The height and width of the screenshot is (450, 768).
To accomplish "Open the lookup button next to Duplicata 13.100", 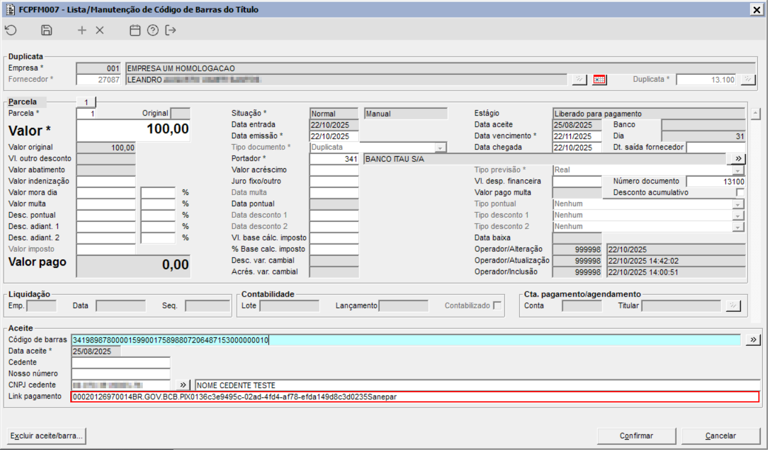I will click(748, 80).
